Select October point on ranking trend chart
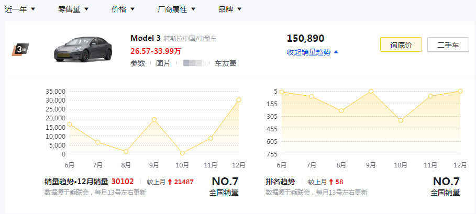Viewport: 476px width, 214px height. [x=401, y=120]
